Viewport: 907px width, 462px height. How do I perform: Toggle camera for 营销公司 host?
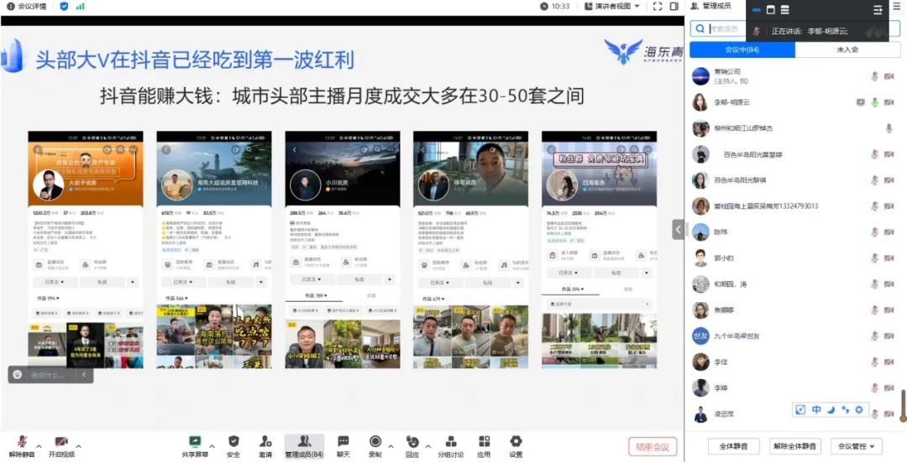click(x=889, y=75)
